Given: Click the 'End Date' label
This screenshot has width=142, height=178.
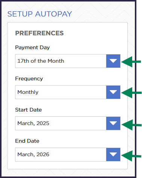Looking at the screenshot, I should (27, 141).
